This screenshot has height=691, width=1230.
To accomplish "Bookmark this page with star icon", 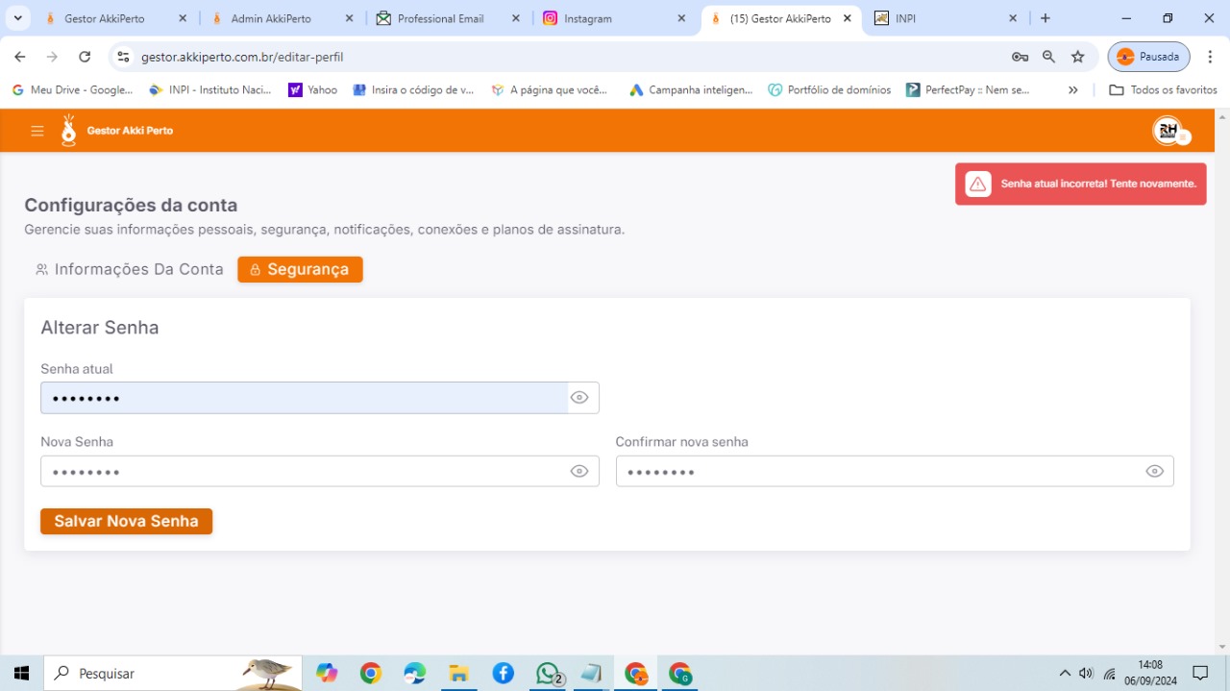I will click(1078, 57).
